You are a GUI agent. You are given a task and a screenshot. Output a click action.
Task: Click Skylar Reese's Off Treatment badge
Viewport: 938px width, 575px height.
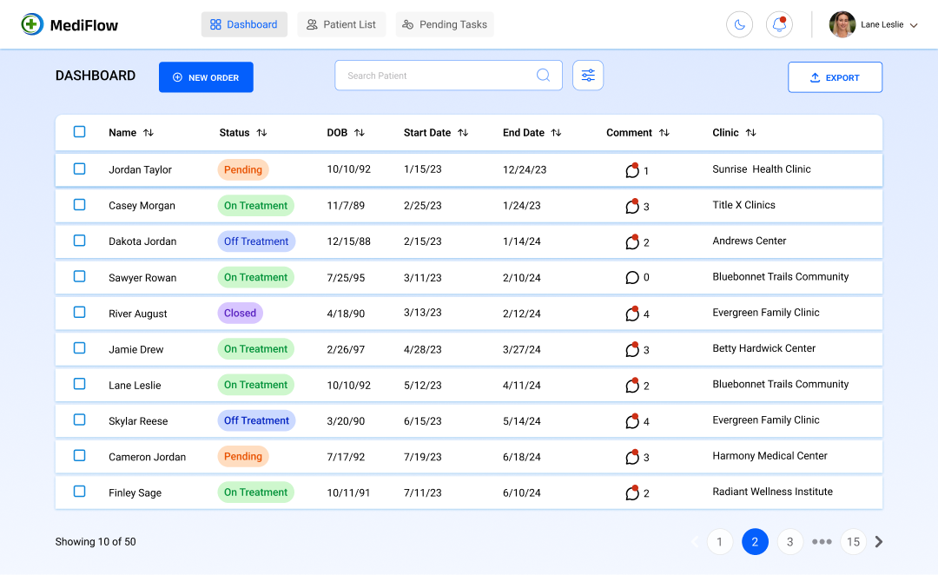click(256, 420)
